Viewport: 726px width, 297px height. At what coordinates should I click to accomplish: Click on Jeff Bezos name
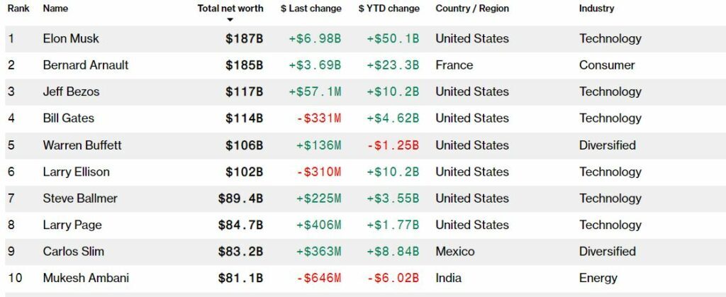71,91
